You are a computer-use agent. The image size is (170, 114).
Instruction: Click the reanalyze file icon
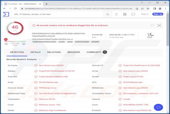click(152, 25)
